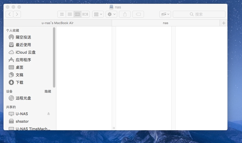Open iCloud 云盘 in sidebar
The height and width of the screenshot is (143, 242).
click(x=29, y=52)
